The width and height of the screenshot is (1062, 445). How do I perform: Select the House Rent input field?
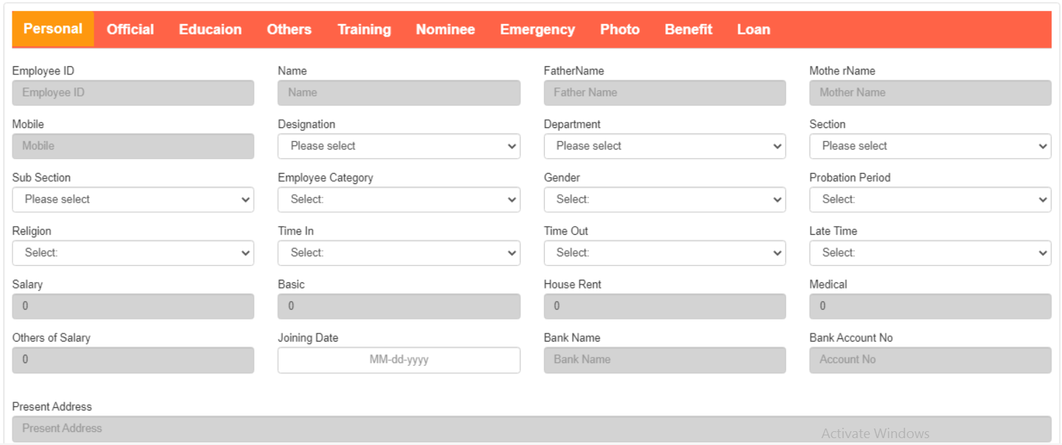point(664,307)
